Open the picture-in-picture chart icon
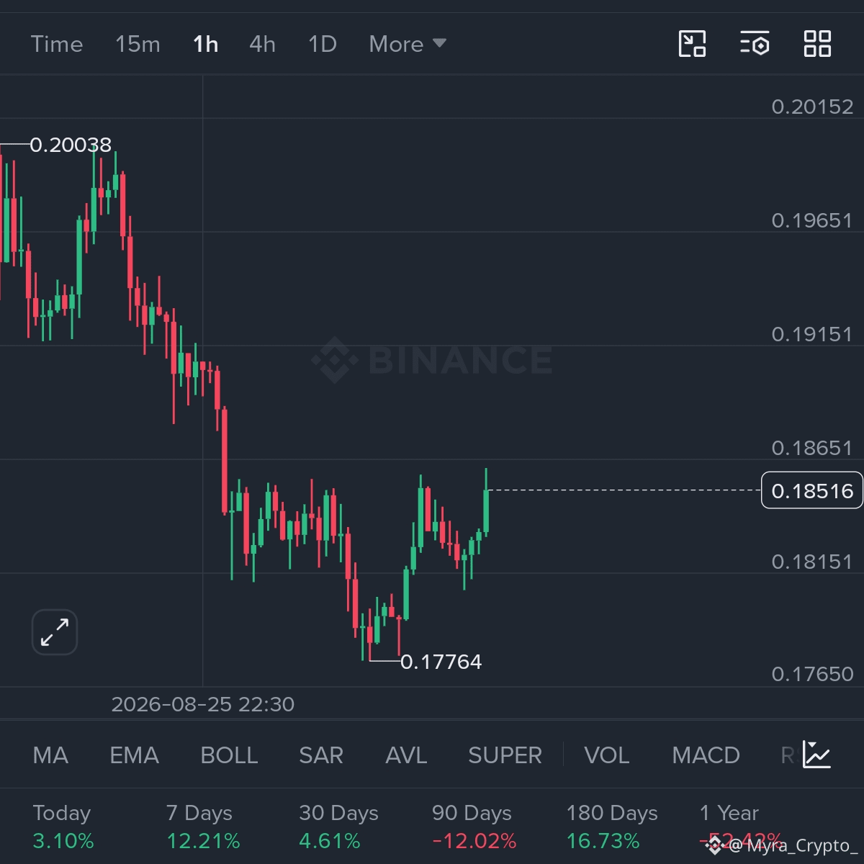 tap(692, 44)
